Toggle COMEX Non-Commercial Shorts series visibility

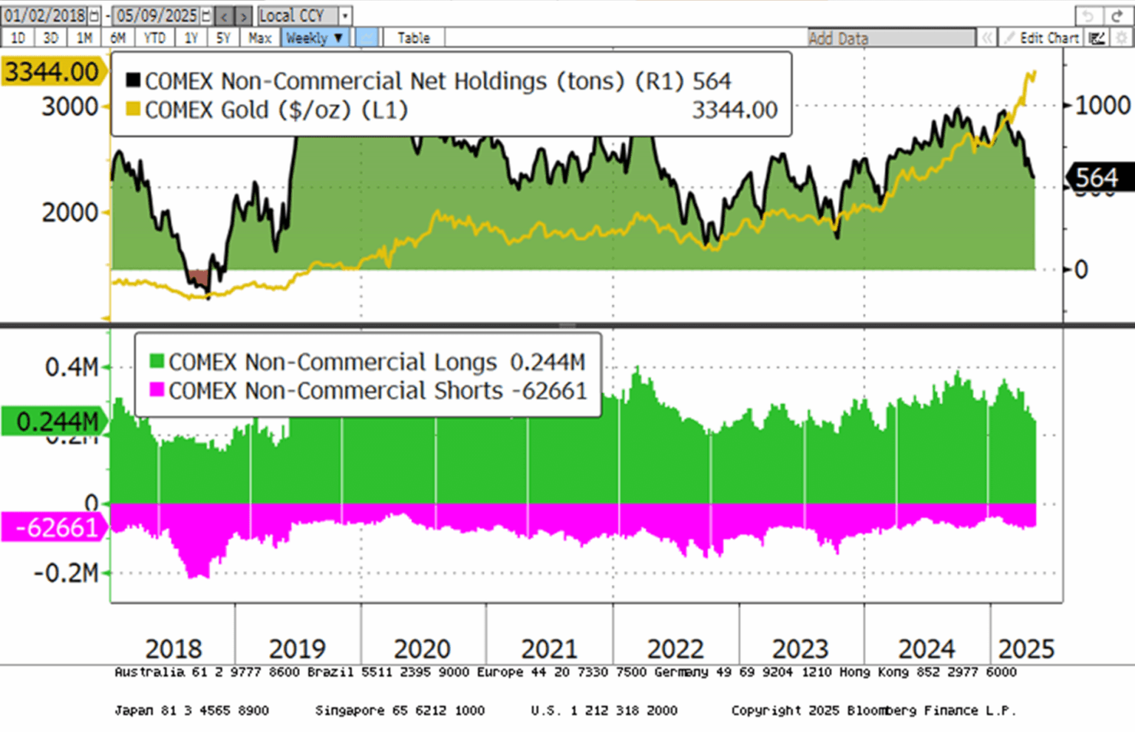157,390
